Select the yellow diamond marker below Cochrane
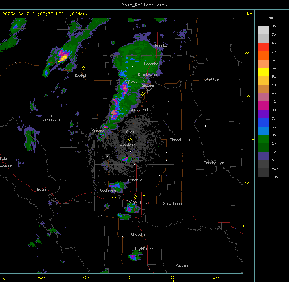The height and width of the screenshot is (282, 289). tap(114, 198)
